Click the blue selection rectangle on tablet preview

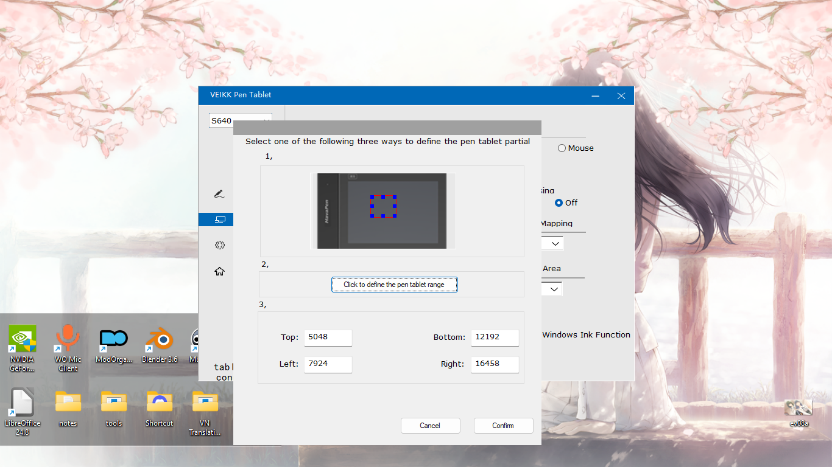[383, 206]
